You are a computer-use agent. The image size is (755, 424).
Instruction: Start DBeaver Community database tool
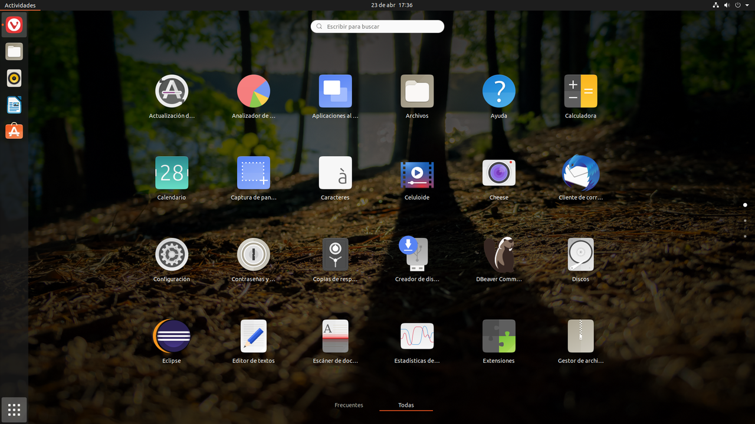click(x=498, y=254)
